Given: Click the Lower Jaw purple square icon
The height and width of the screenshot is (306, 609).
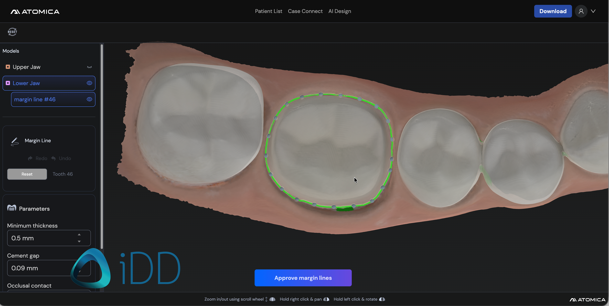Looking at the screenshot, I should pos(8,83).
